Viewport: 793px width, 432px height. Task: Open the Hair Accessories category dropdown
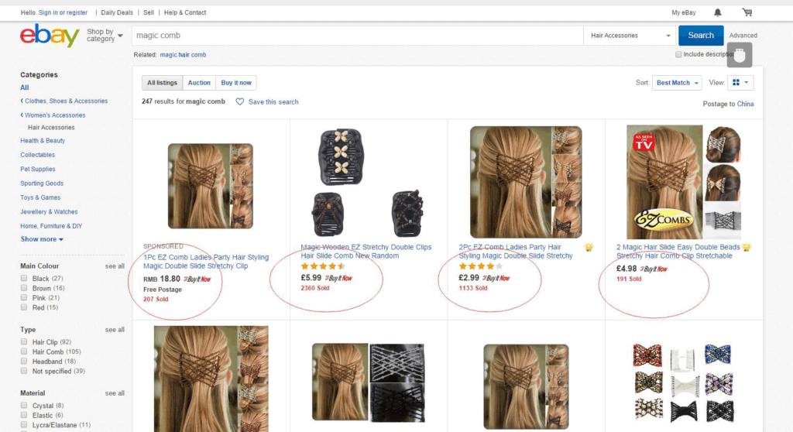coord(630,36)
